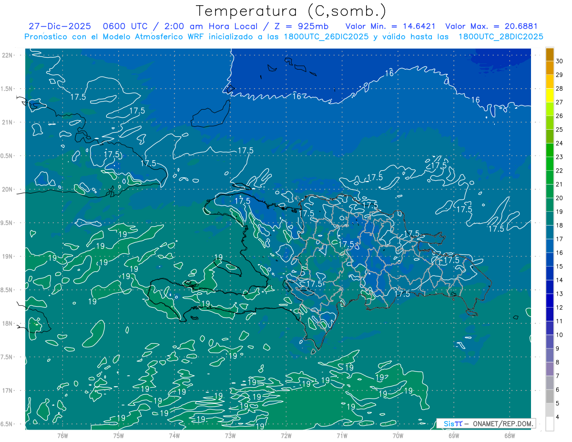The height and width of the screenshot is (442, 572).
Task: Click the "21N" latitude axis label
Action: point(8,122)
